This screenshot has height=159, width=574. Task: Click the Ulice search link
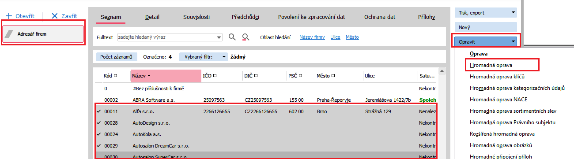pos(335,37)
